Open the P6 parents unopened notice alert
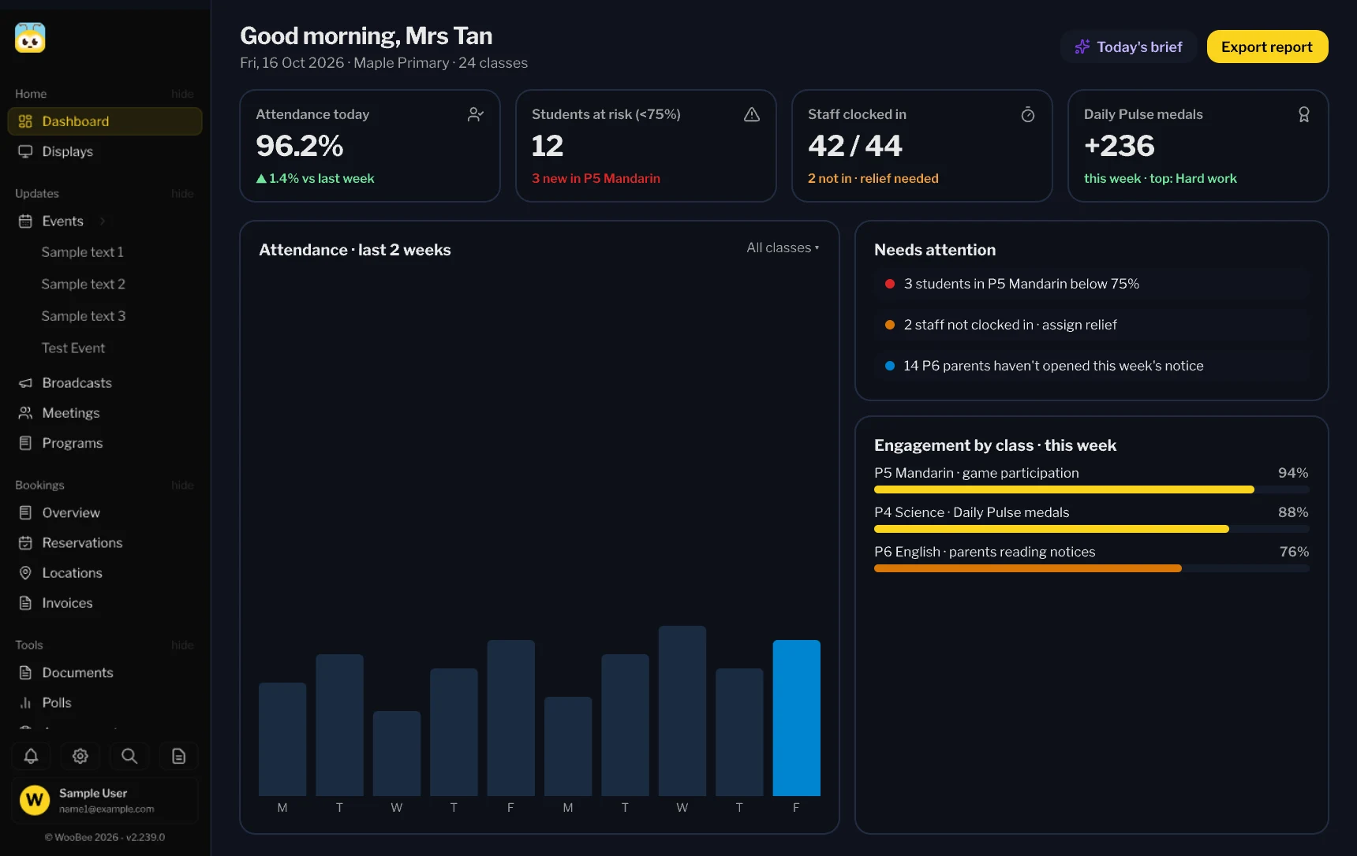The height and width of the screenshot is (856, 1357). pos(1092,366)
